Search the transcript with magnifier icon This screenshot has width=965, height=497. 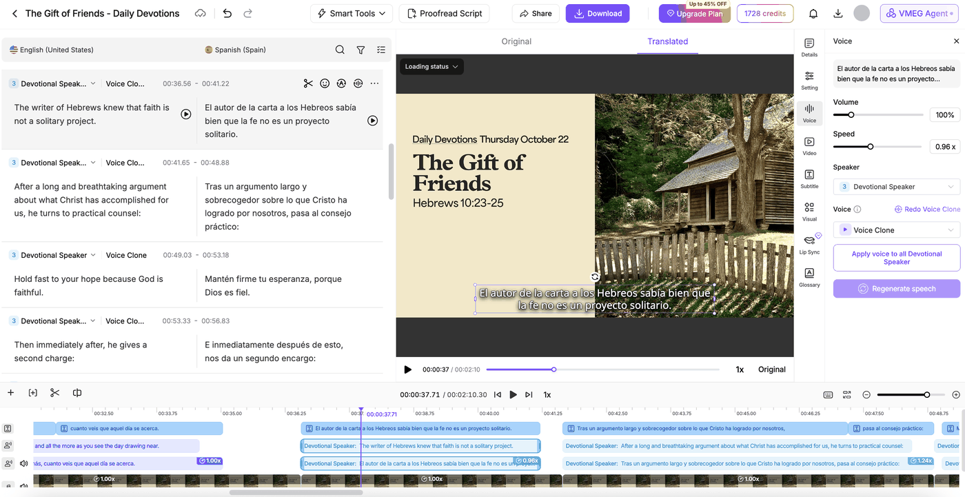[x=340, y=50]
